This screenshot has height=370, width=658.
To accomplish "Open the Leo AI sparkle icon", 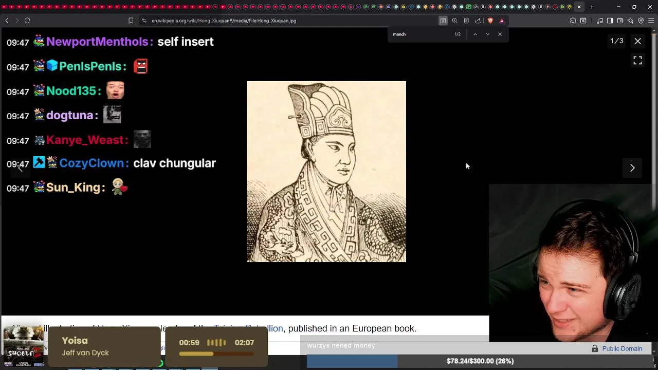I will click(x=630, y=21).
